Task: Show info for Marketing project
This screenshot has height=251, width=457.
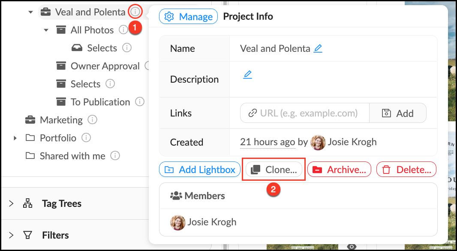Action: click(x=92, y=120)
